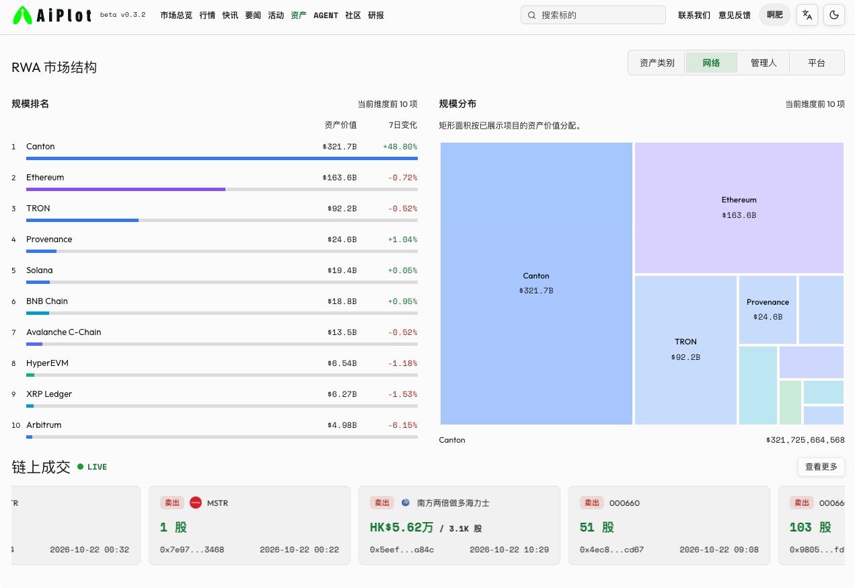Click the $321,725,664,568 total value
855x588 pixels.
805,440
